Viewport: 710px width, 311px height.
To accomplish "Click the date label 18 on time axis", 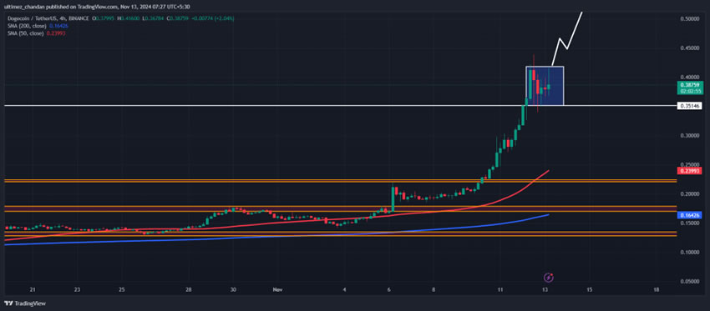I will pos(656,289).
